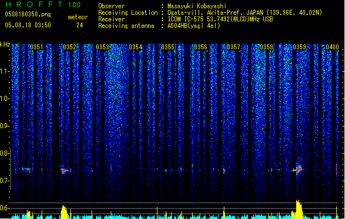Click the 0353 time marker
Viewport: 345px width, 219px height.
coord(103,47)
